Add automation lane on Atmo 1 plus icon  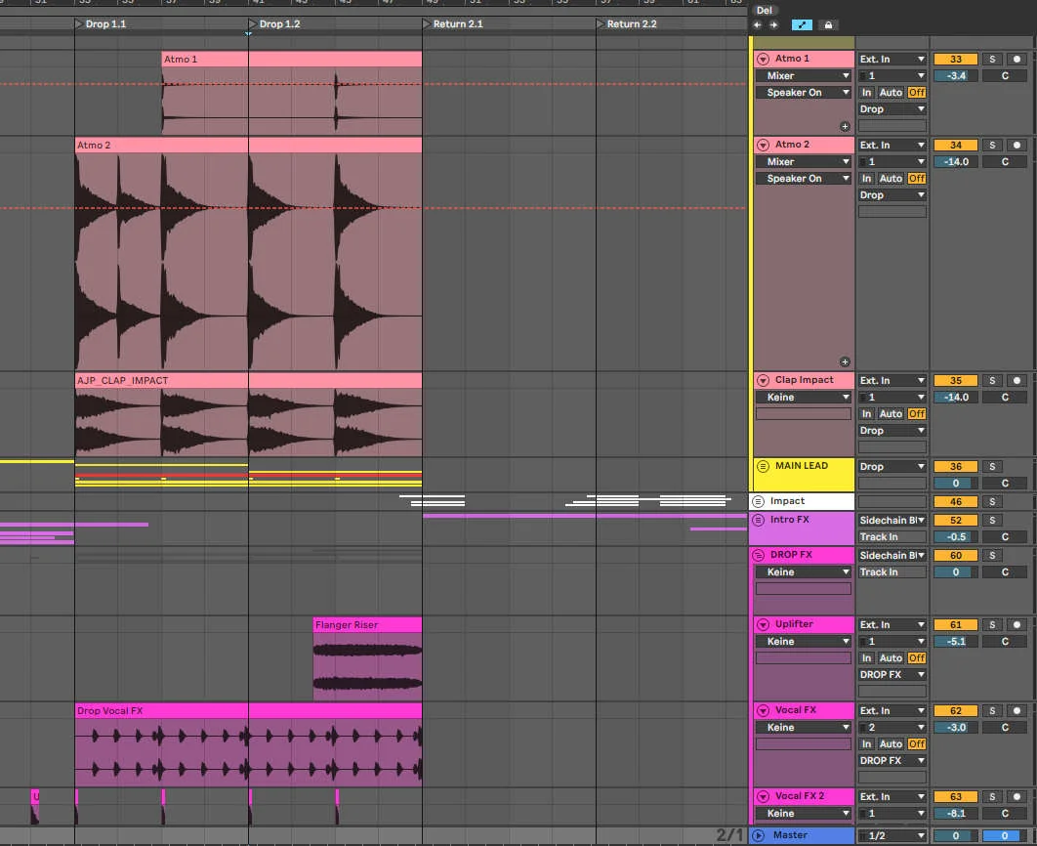pos(845,126)
